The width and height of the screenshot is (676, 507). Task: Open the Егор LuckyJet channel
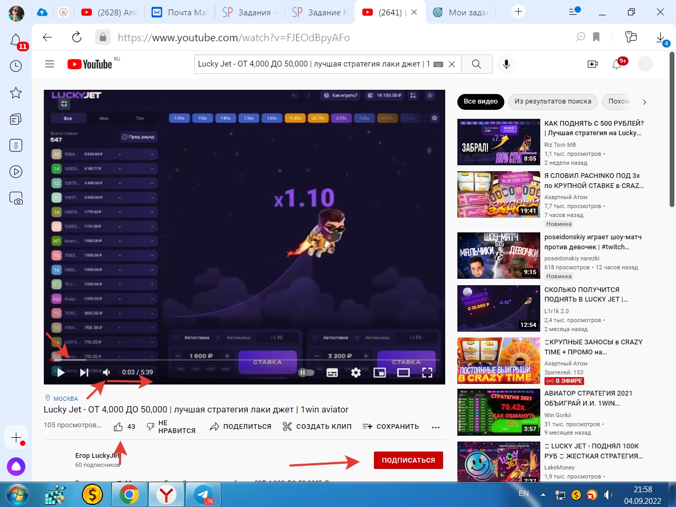click(97, 455)
